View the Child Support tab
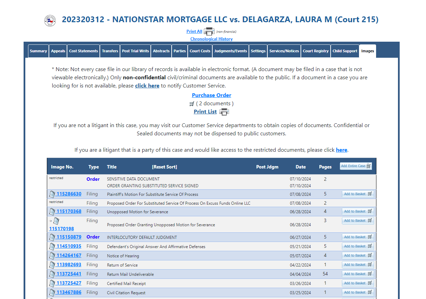The width and height of the screenshot is (426, 299). pos(345,51)
